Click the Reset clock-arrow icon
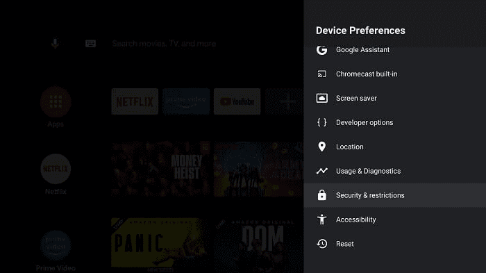Screen dimensions: 486x273 [x=321, y=244]
